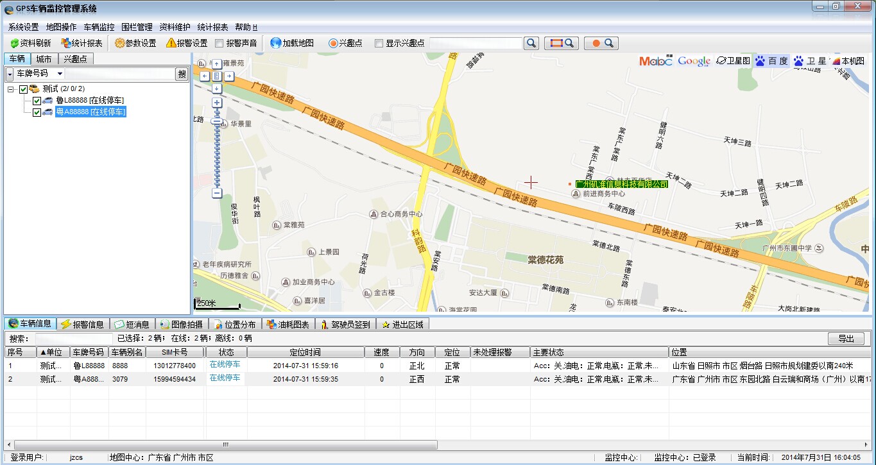Image resolution: width=876 pixels, height=465 pixels.
Task: Click the rectangle area search button
Action: tap(562, 43)
